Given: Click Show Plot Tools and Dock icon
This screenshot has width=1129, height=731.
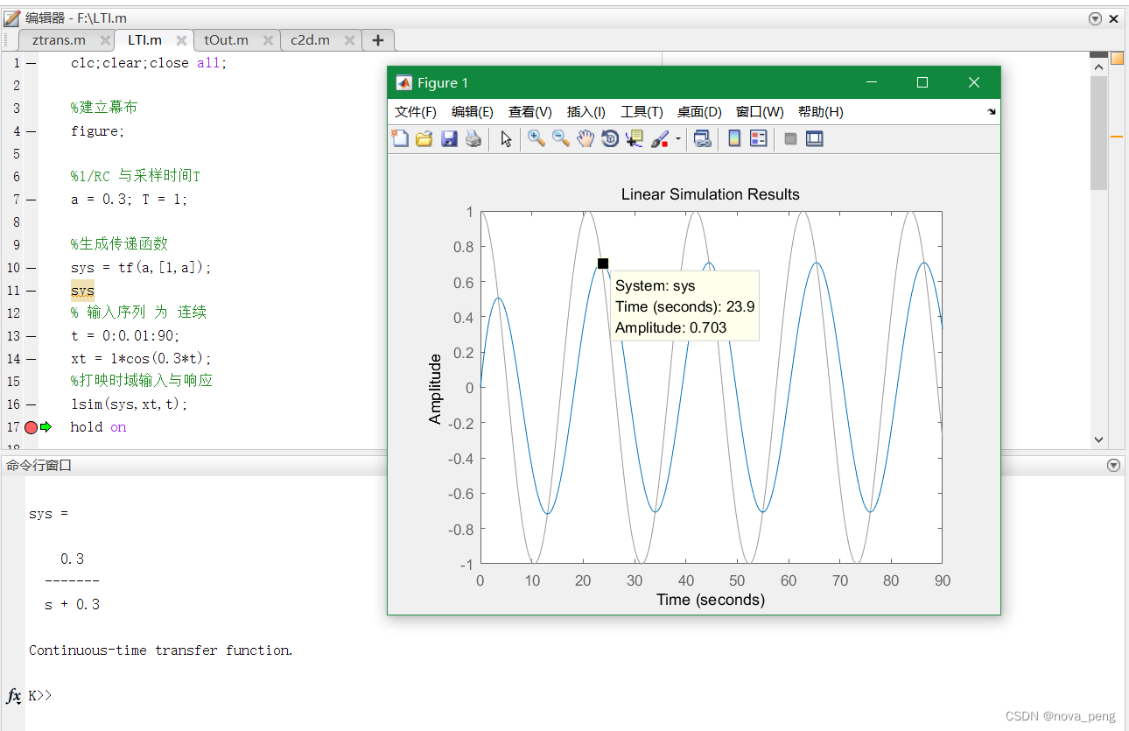Looking at the screenshot, I should (x=815, y=138).
